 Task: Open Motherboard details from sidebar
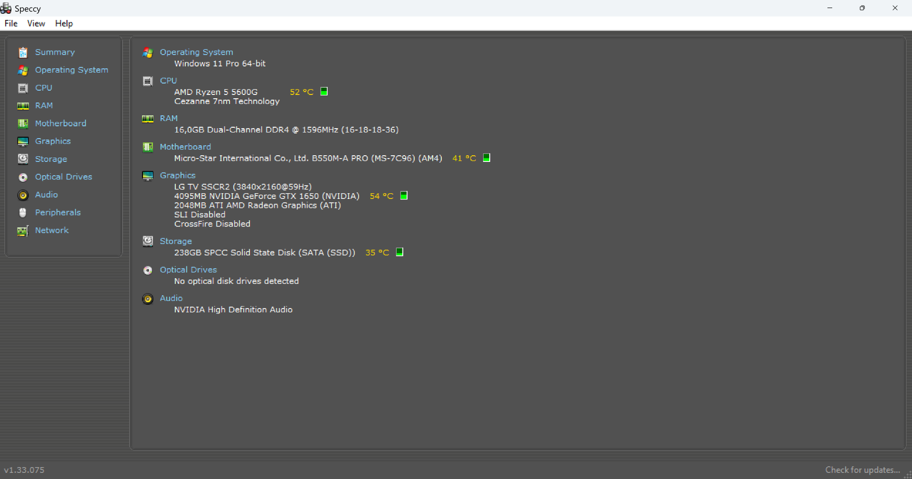point(61,123)
